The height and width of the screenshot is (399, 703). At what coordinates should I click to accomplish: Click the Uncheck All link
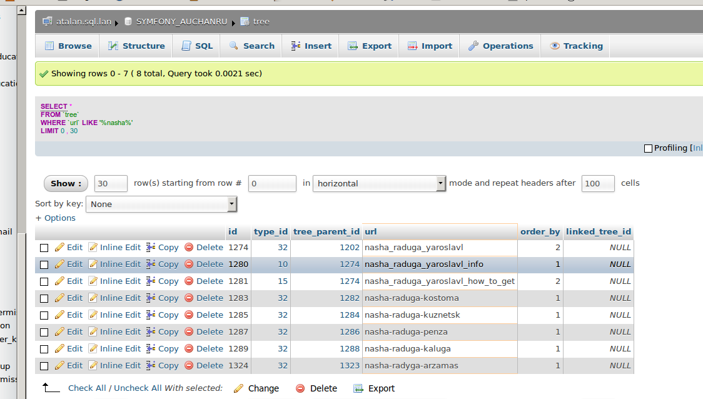tap(137, 388)
